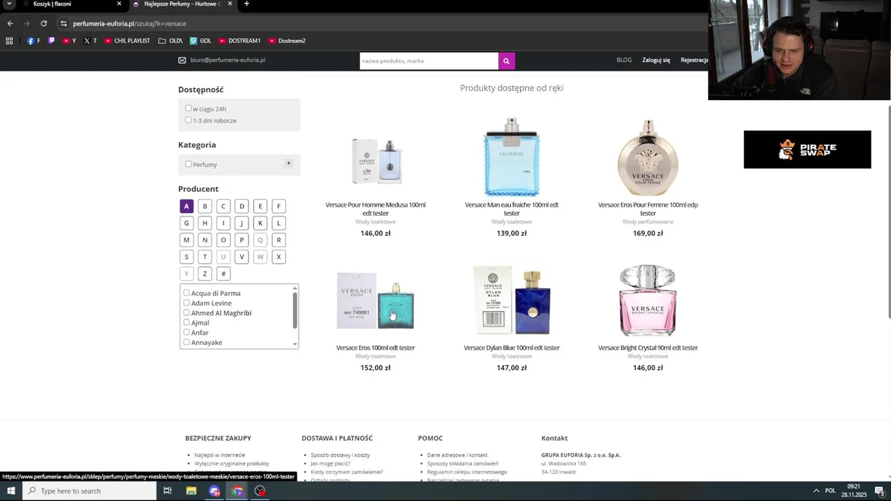Open the Dostream2 bookmark
Screen dimensions: 891x501
pos(287,41)
